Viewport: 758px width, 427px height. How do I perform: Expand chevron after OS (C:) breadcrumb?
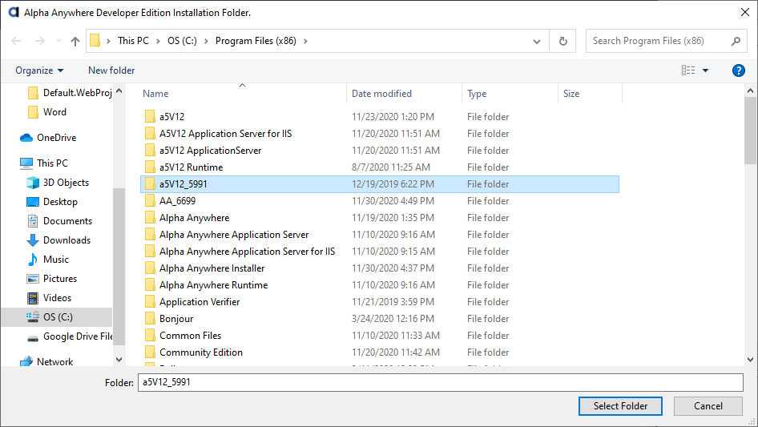(206, 41)
